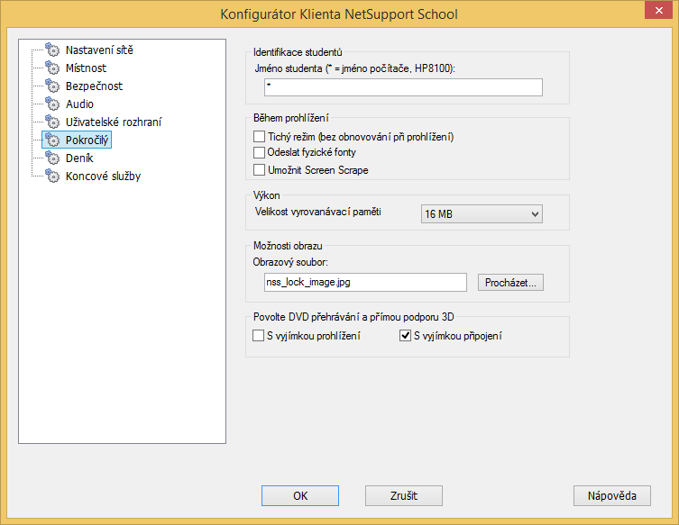Close the Konfigurátor Klienta window
The height and width of the screenshot is (525, 679).
pos(658,11)
